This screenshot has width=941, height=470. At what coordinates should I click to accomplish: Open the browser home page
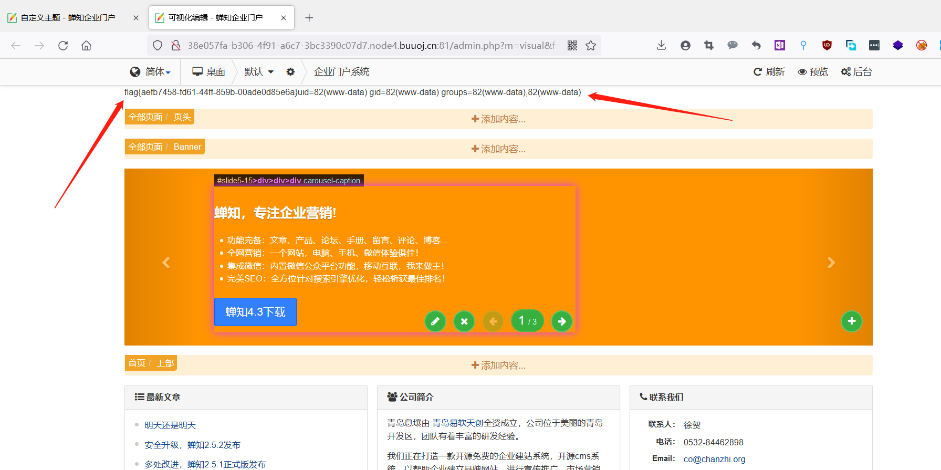point(87,46)
